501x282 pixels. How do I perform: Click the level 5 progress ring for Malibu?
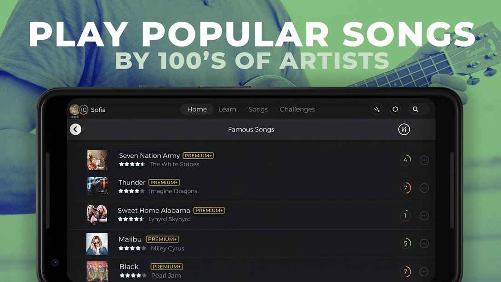click(405, 244)
